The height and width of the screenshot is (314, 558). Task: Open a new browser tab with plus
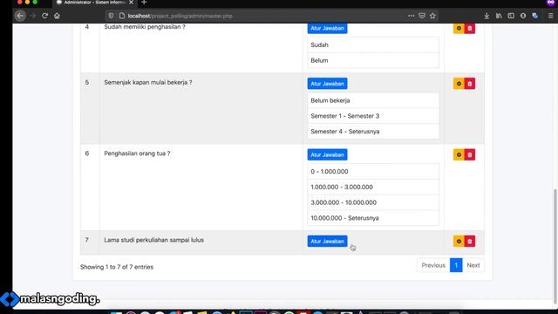[x=144, y=3]
